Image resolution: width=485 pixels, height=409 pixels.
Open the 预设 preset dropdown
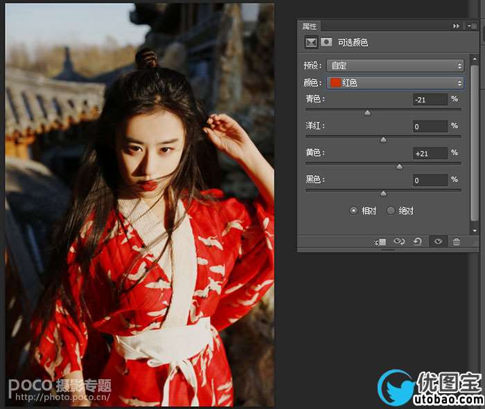click(x=395, y=66)
